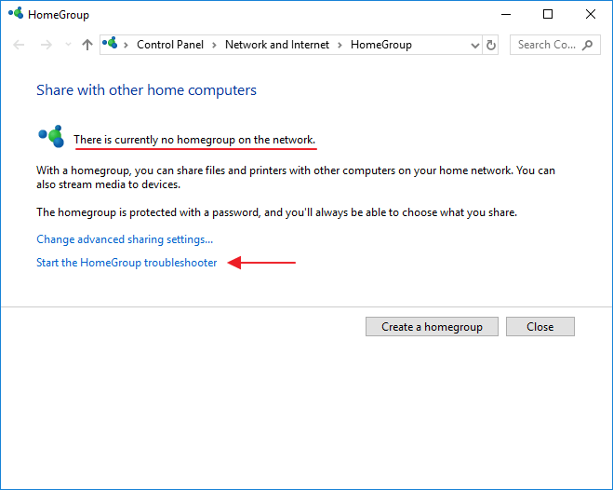Viewport: 613px width, 490px height.
Task: Click the Back arrow in navigation bar
Action: pyautogui.click(x=20, y=45)
